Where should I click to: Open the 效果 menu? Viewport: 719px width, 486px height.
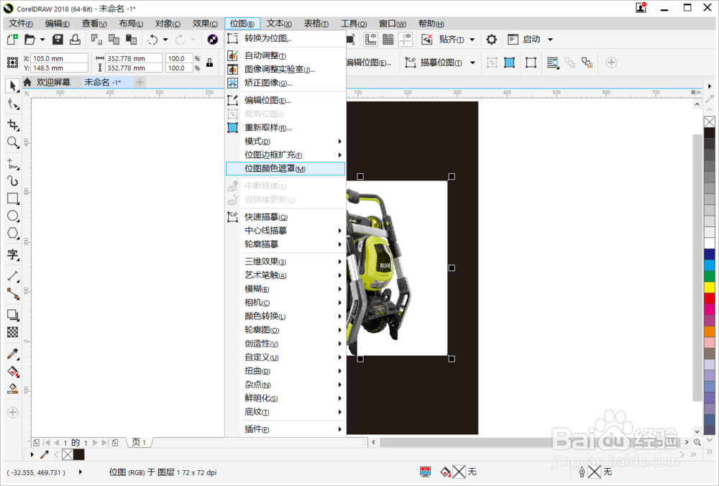point(205,24)
